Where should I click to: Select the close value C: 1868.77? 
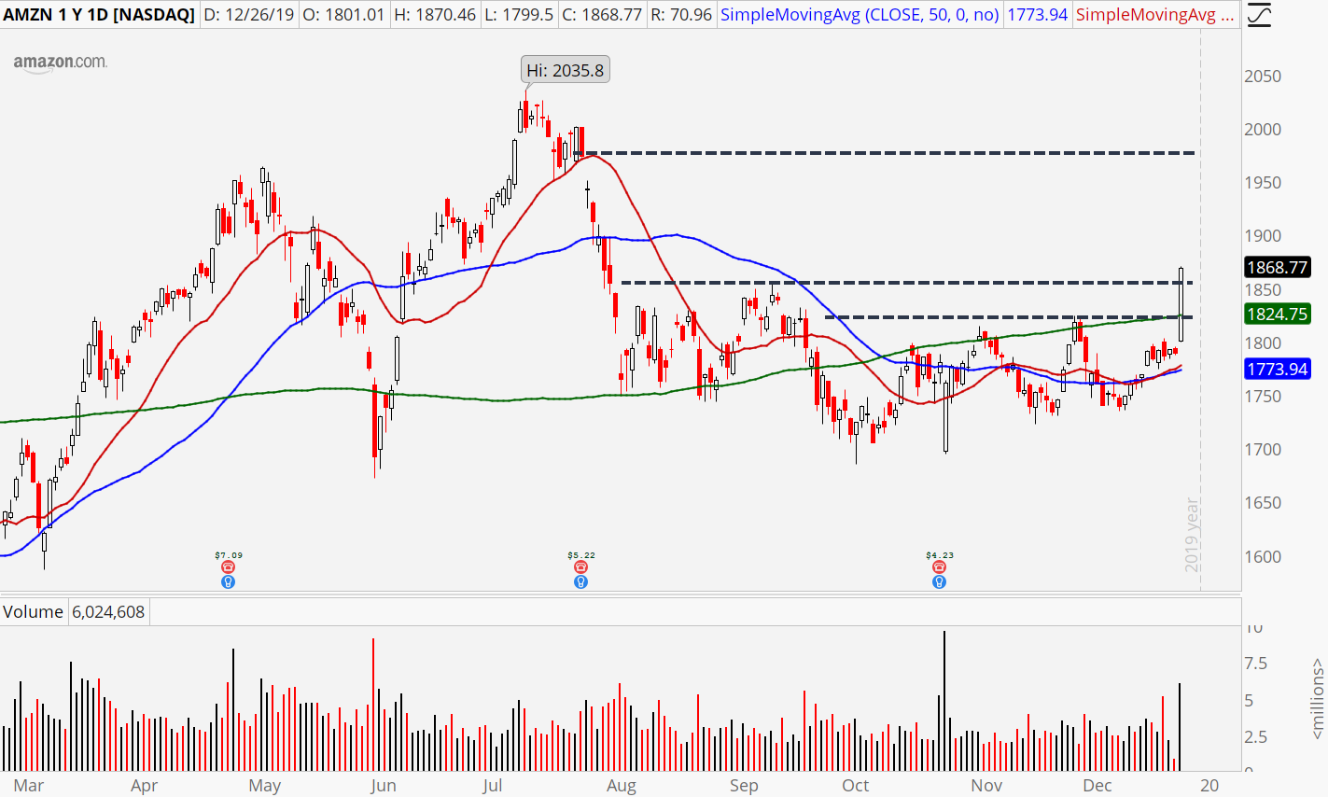click(x=602, y=15)
